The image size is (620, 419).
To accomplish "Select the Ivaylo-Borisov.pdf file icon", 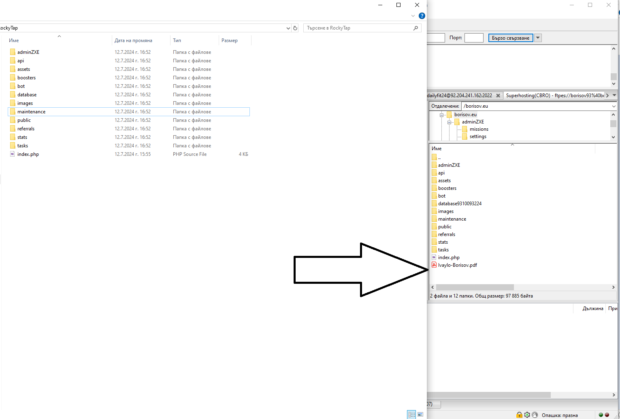I will coord(434,265).
